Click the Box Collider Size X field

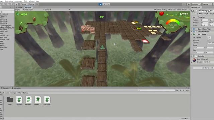tap(200, 52)
